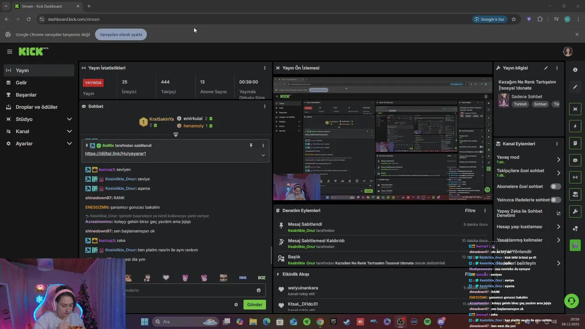Expand the pinned message chevron

[263, 155]
